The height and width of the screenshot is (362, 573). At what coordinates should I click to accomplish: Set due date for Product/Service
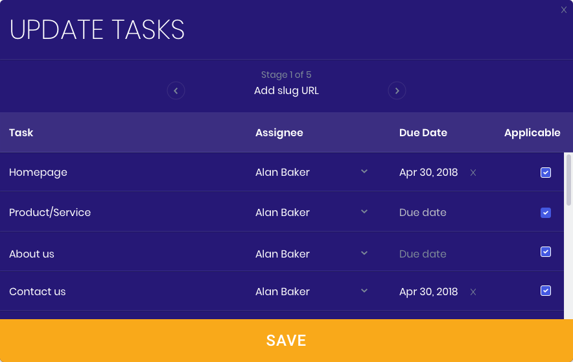423,212
